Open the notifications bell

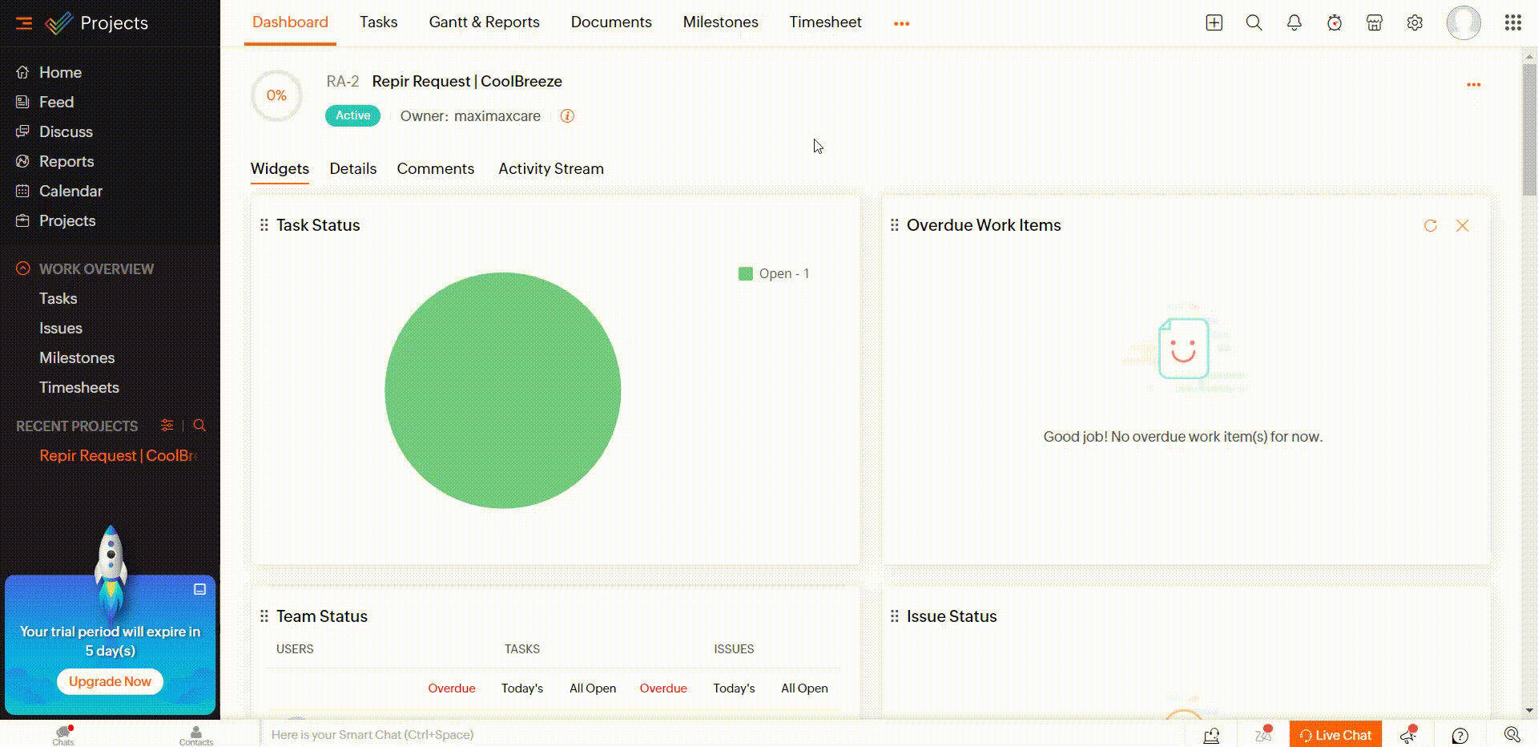(x=1294, y=23)
